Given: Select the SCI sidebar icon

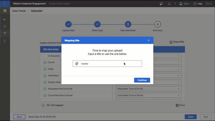Looking at the screenshot, I should tap(4, 19).
